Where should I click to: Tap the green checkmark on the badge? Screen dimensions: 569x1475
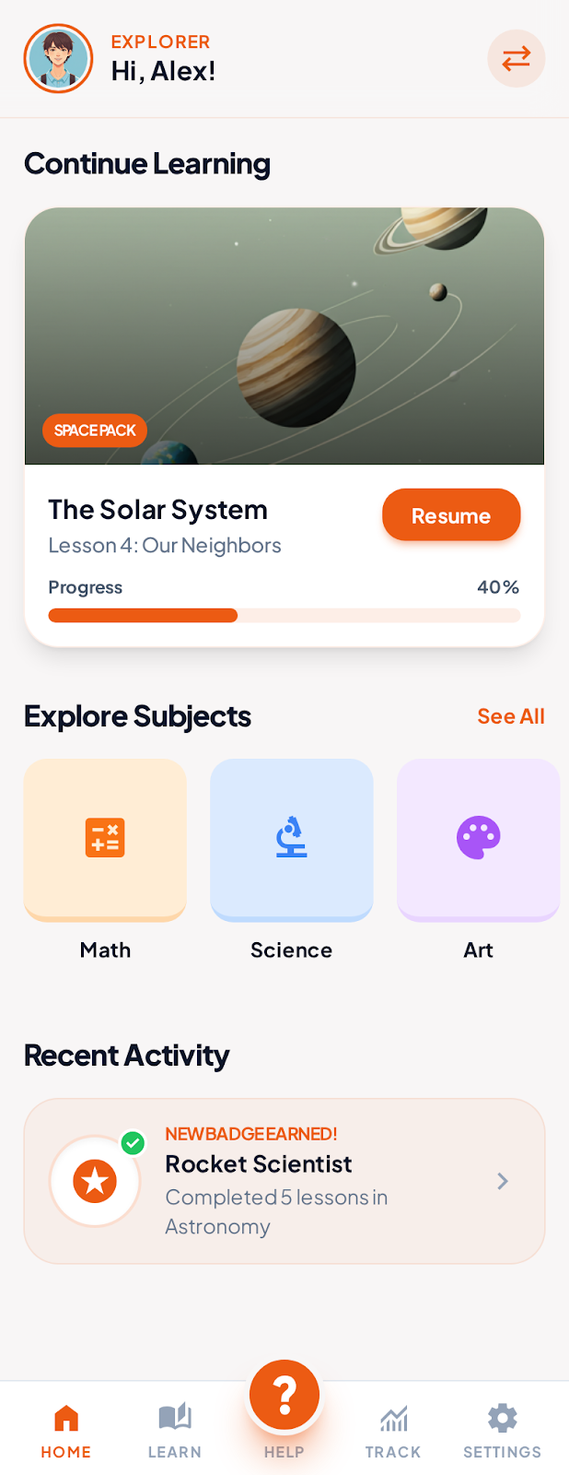coord(133,1143)
